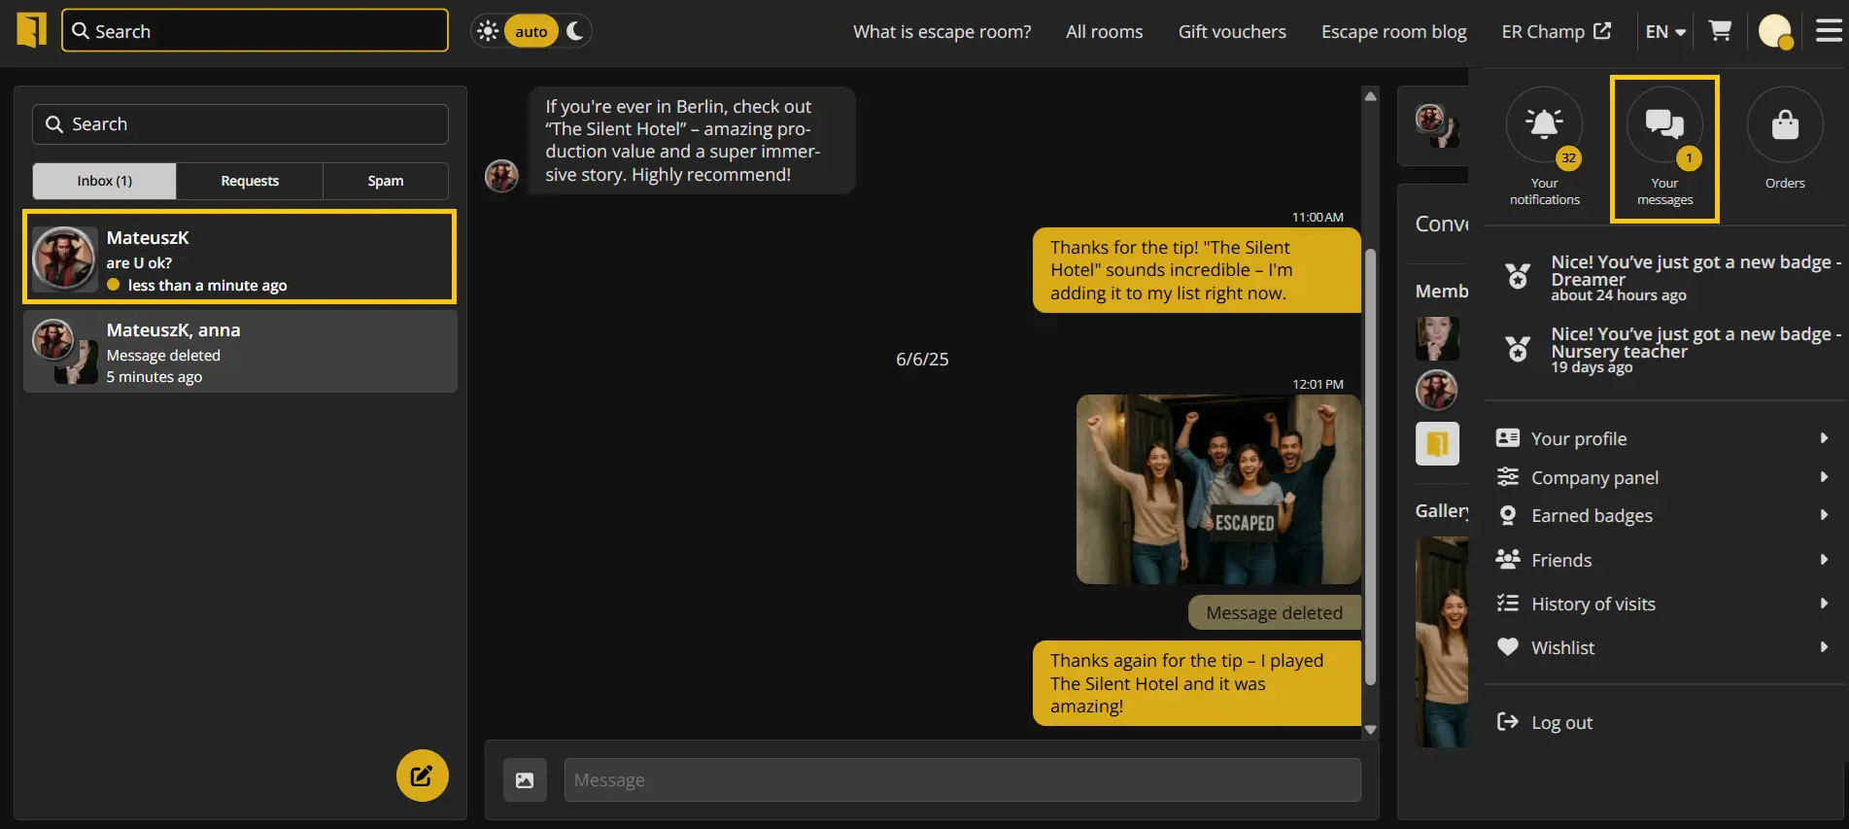
Task: Click the new message compose icon
Action: [422, 775]
